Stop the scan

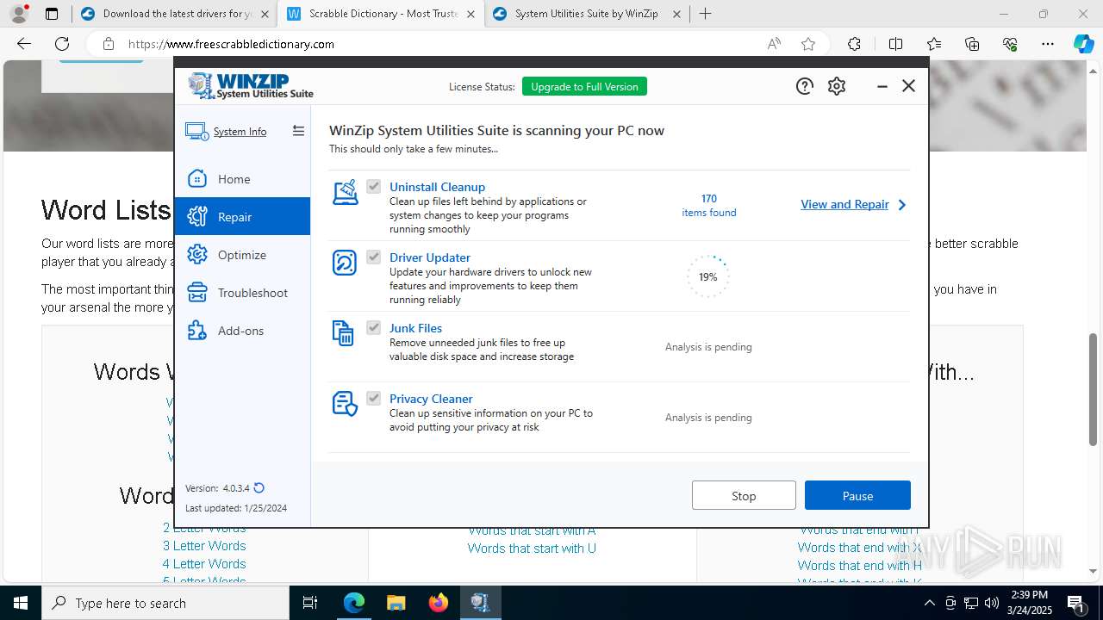click(x=744, y=496)
